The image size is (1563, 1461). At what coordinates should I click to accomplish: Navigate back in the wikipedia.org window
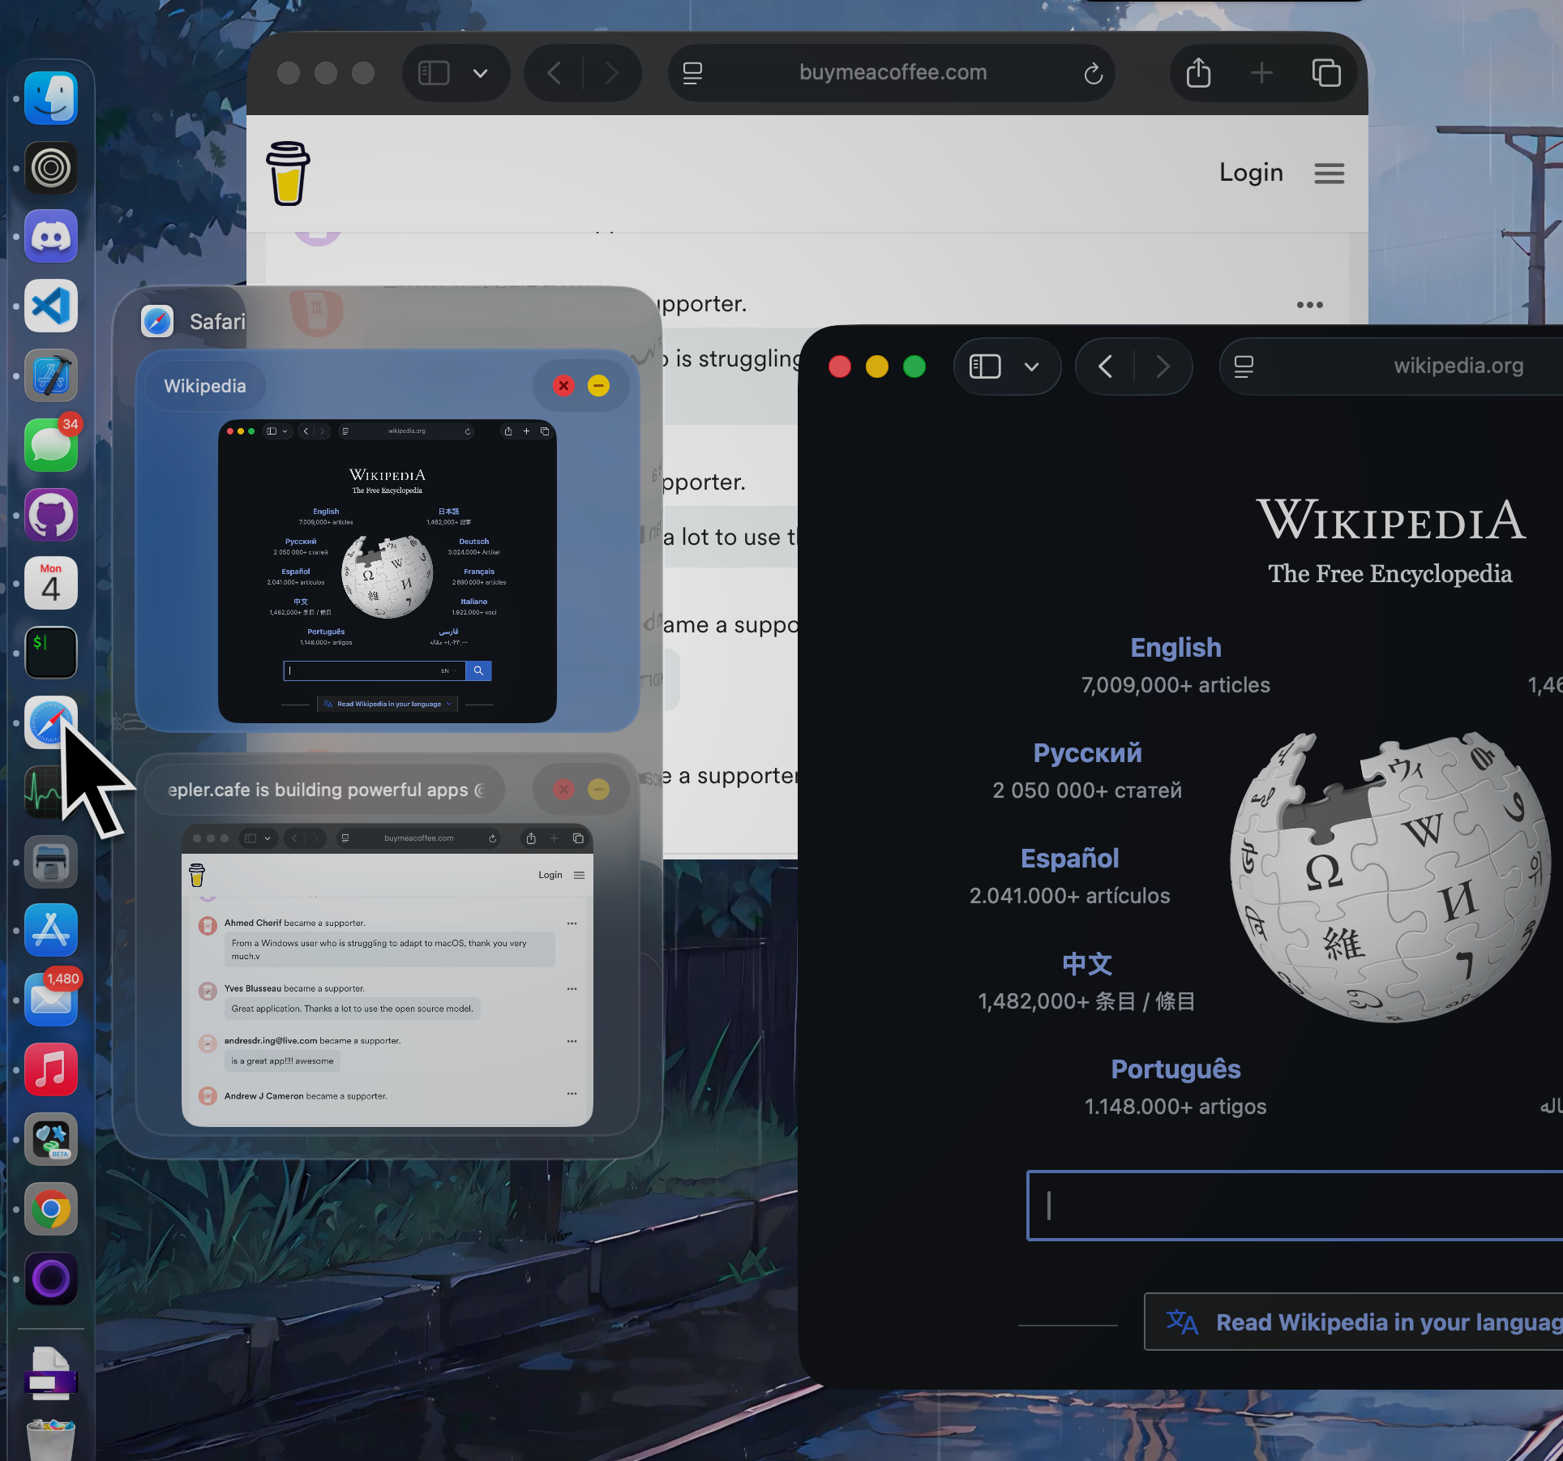(x=1104, y=366)
